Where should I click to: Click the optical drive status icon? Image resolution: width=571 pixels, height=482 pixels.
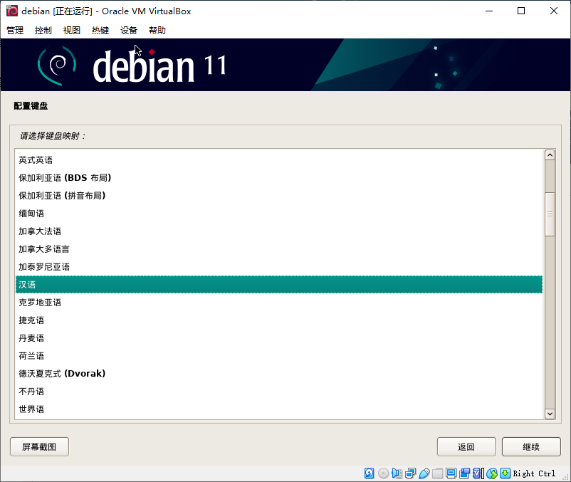383,473
